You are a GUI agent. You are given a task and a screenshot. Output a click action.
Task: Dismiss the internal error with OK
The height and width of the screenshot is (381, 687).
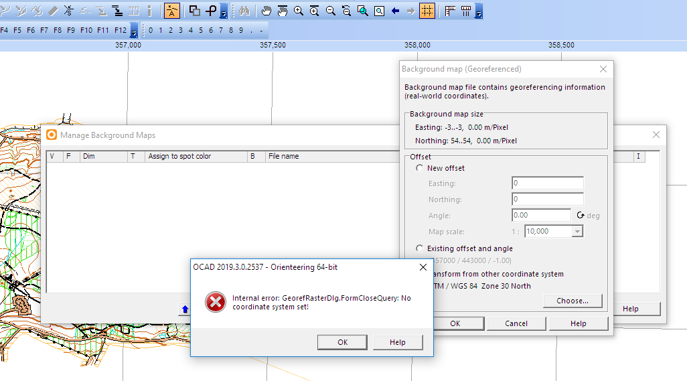(x=342, y=342)
